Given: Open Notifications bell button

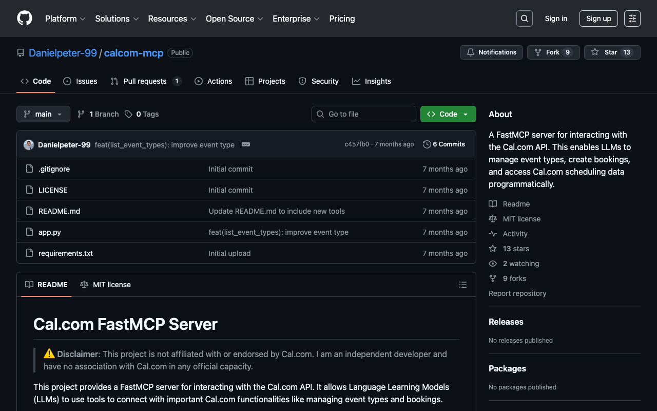Looking at the screenshot, I should pyautogui.click(x=491, y=52).
